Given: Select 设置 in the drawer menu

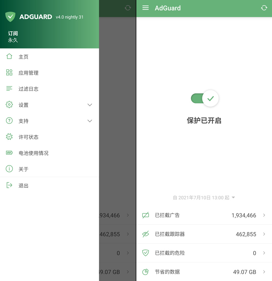Looking at the screenshot, I should point(49,105).
